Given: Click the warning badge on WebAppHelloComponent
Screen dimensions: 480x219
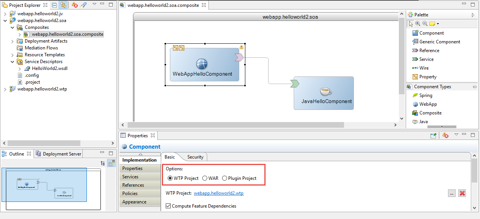Looking at the screenshot, I should (241, 48).
